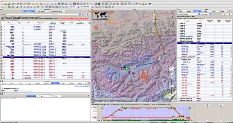Viewport: 233px width, 123px height.
Task: Click the help button in the Search panel
Action: pyautogui.click(x=230, y=14)
